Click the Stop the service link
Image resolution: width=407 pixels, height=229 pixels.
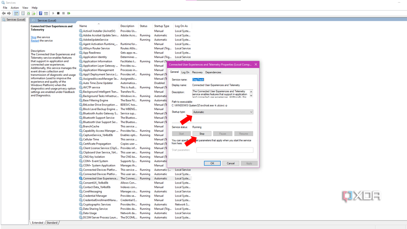pos(33,37)
